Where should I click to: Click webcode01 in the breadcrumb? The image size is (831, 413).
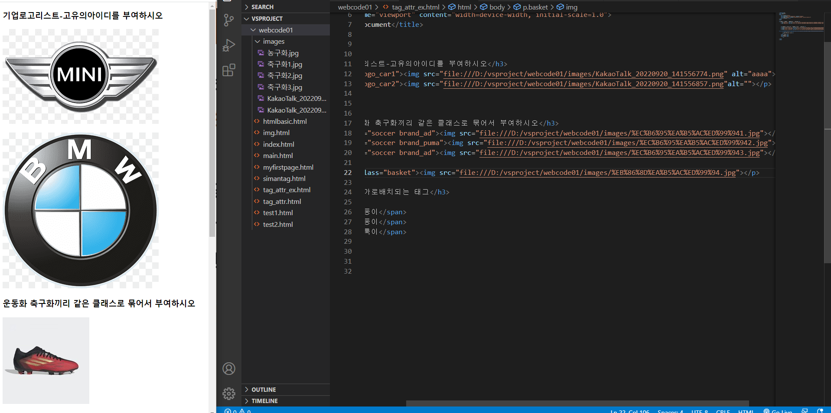(355, 7)
